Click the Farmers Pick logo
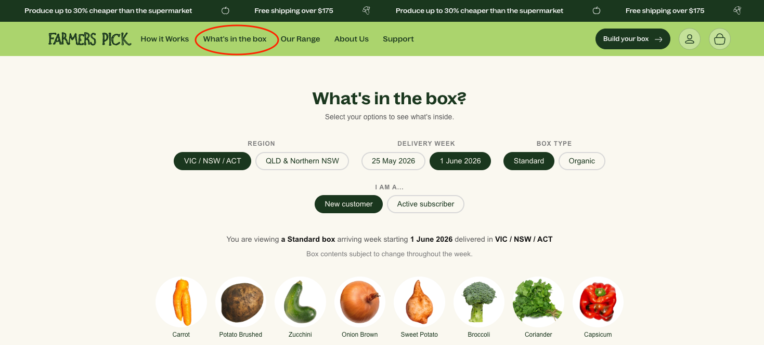This screenshot has width=764, height=345. (x=89, y=39)
